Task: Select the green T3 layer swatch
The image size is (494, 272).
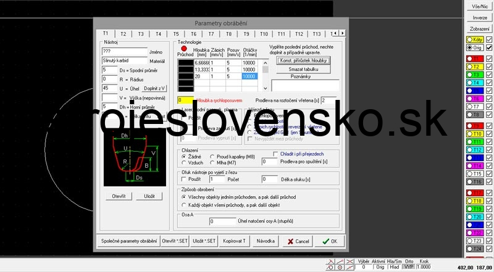Action: [x=475, y=75]
